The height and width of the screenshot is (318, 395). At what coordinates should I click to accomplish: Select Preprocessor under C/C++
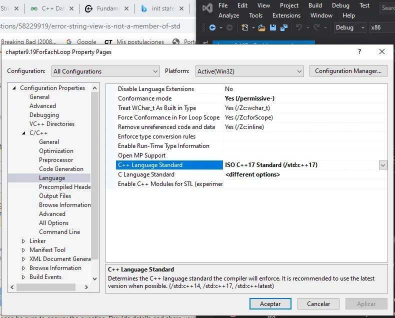coord(56,160)
